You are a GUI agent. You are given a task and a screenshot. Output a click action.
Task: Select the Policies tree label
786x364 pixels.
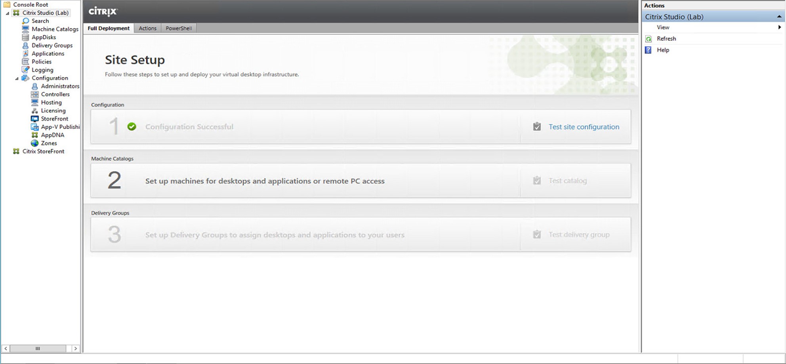[x=42, y=62]
